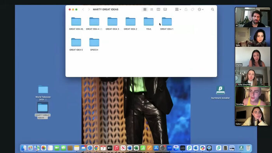Switch Finder to icon view
Image resolution: width=272 pixels, height=153 pixels.
click(145, 9)
